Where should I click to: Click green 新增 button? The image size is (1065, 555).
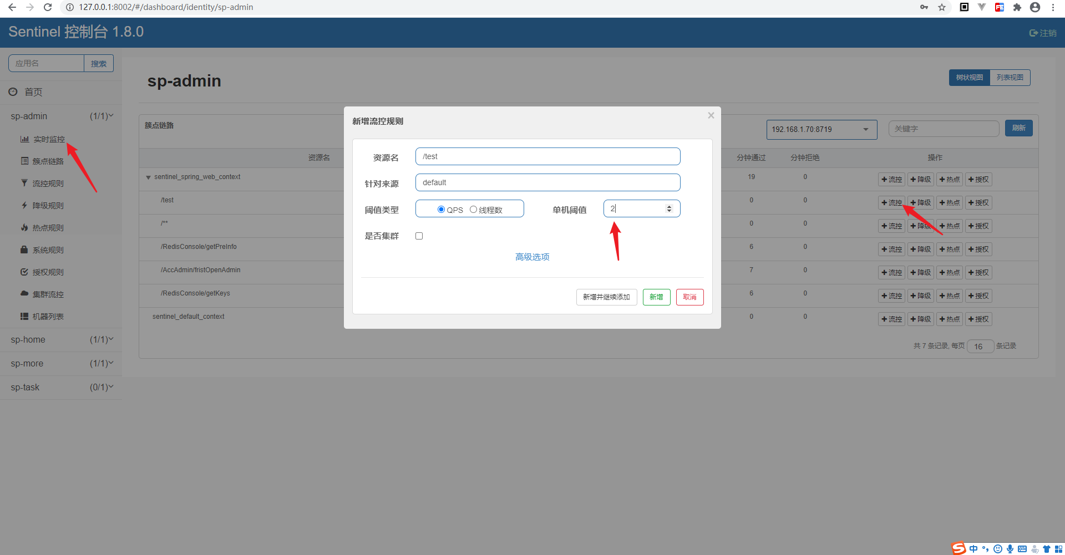[x=657, y=297]
